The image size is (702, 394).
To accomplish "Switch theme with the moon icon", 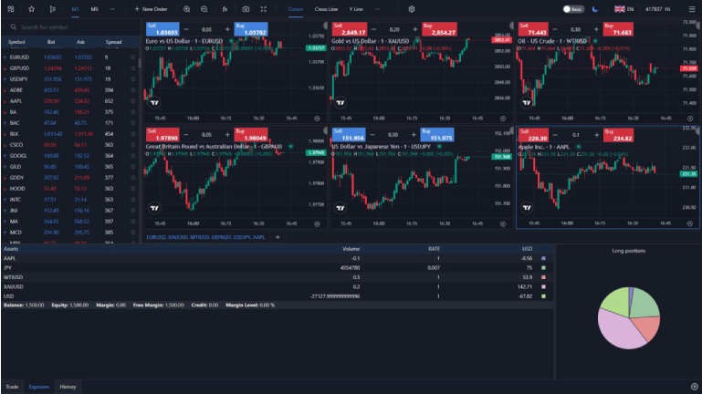I will pyautogui.click(x=595, y=9).
